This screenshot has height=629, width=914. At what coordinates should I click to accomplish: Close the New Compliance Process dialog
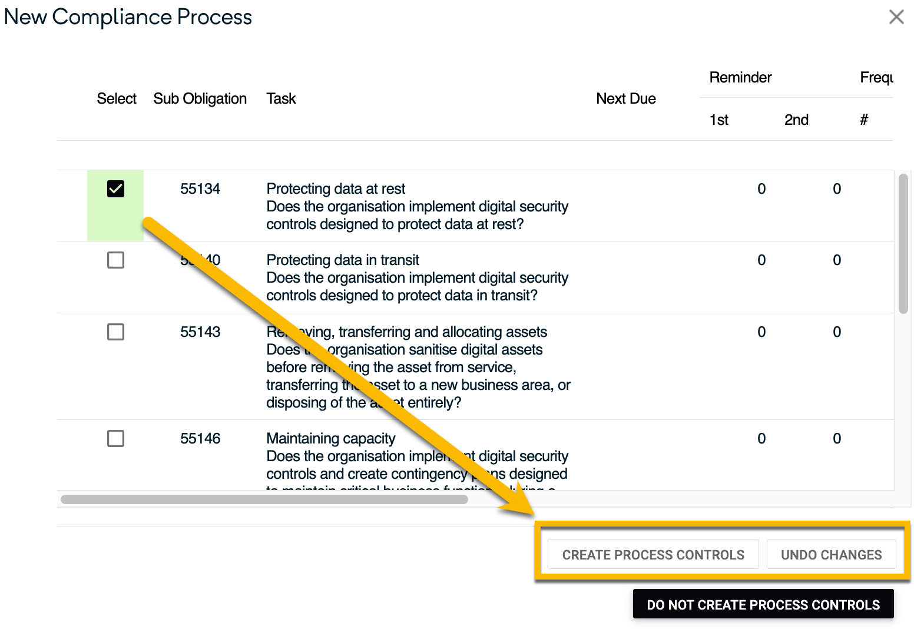(896, 17)
